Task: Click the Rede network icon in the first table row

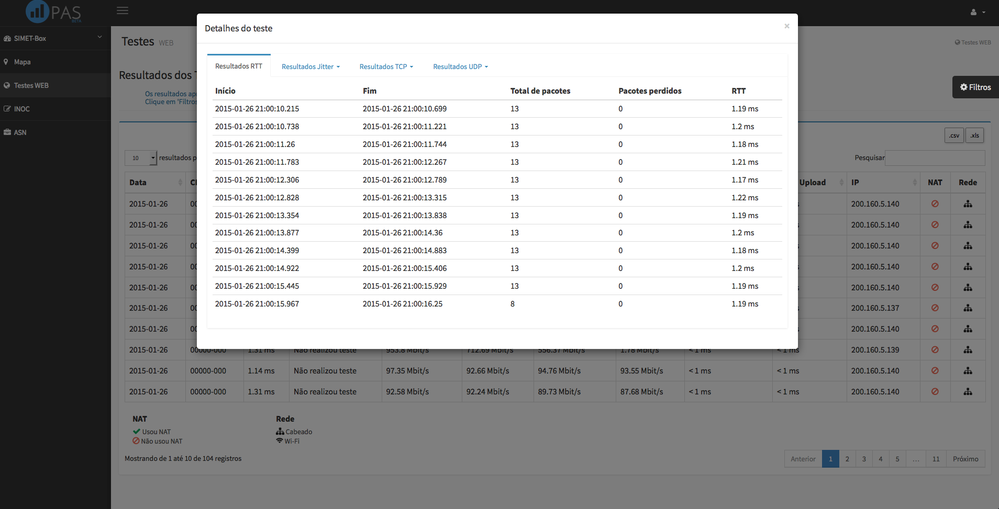Action: point(968,204)
